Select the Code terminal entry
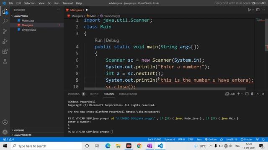268x150 pixels. (230, 94)
